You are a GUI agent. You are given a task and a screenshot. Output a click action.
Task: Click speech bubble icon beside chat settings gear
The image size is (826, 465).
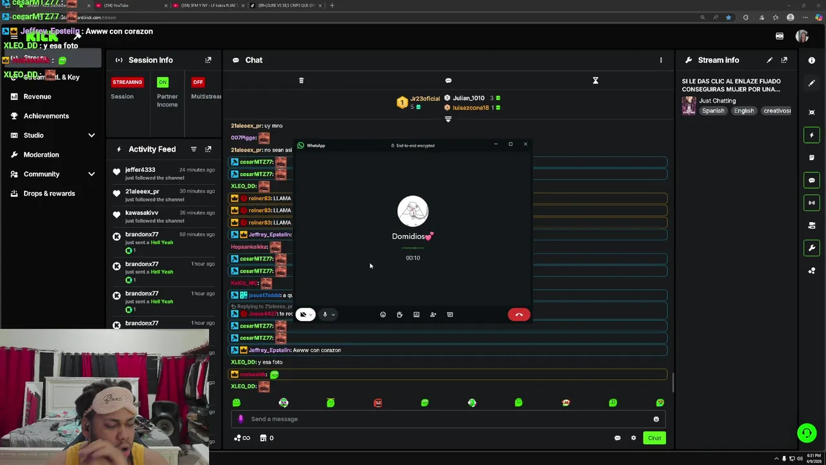[617, 438]
